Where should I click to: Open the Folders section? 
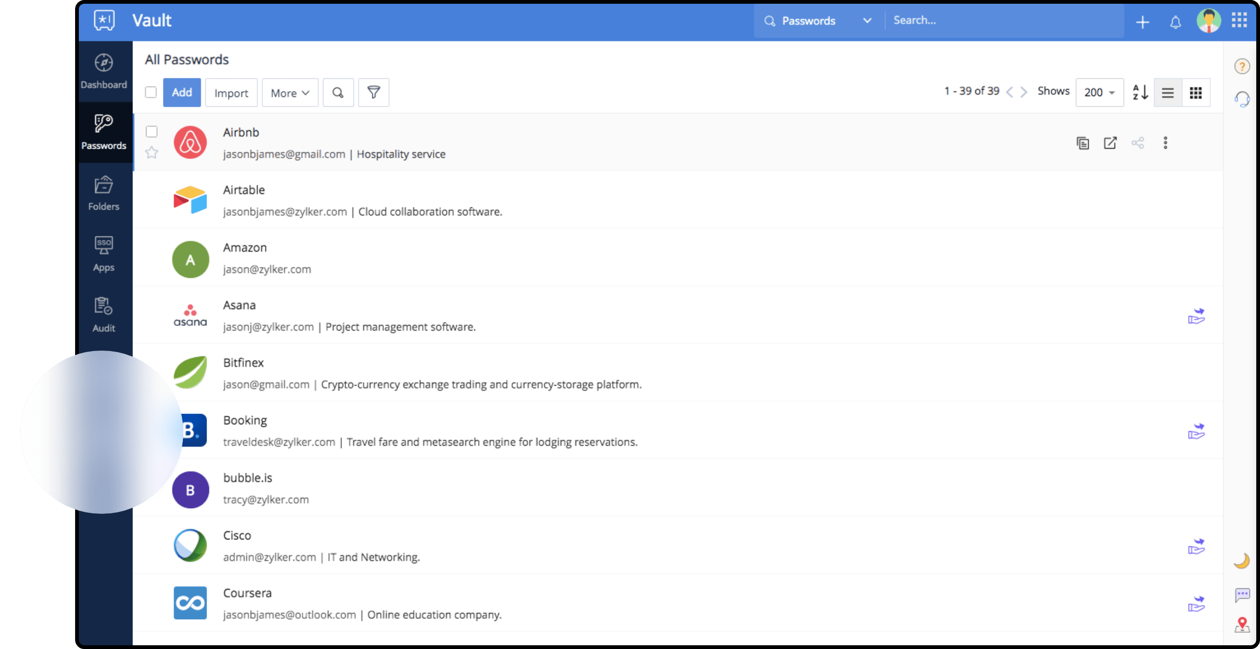104,193
